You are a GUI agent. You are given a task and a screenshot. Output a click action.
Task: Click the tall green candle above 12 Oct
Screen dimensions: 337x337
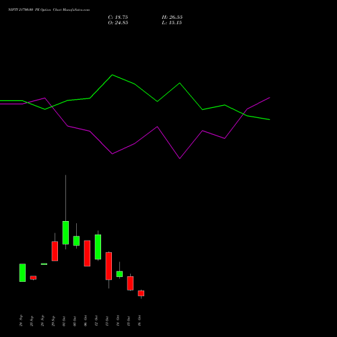pyautogui.click(x=98, y=247)
